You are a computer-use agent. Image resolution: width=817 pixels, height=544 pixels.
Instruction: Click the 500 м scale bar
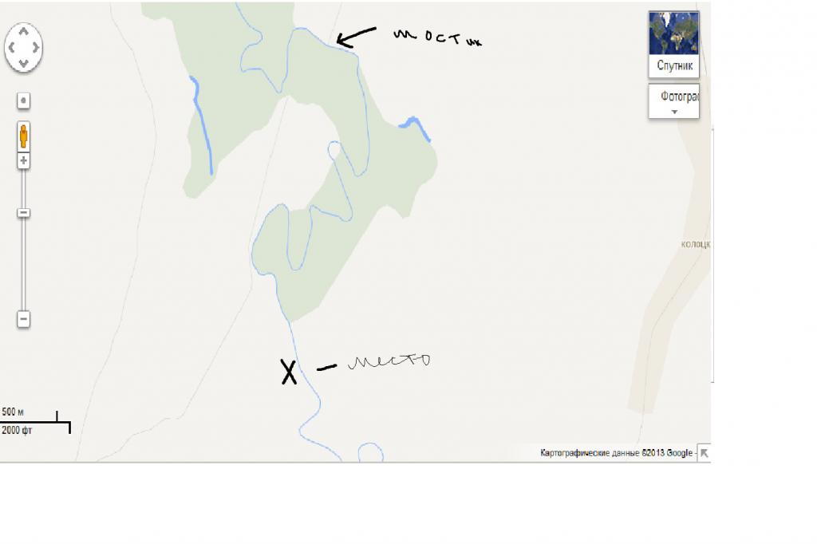pos(35,421)
